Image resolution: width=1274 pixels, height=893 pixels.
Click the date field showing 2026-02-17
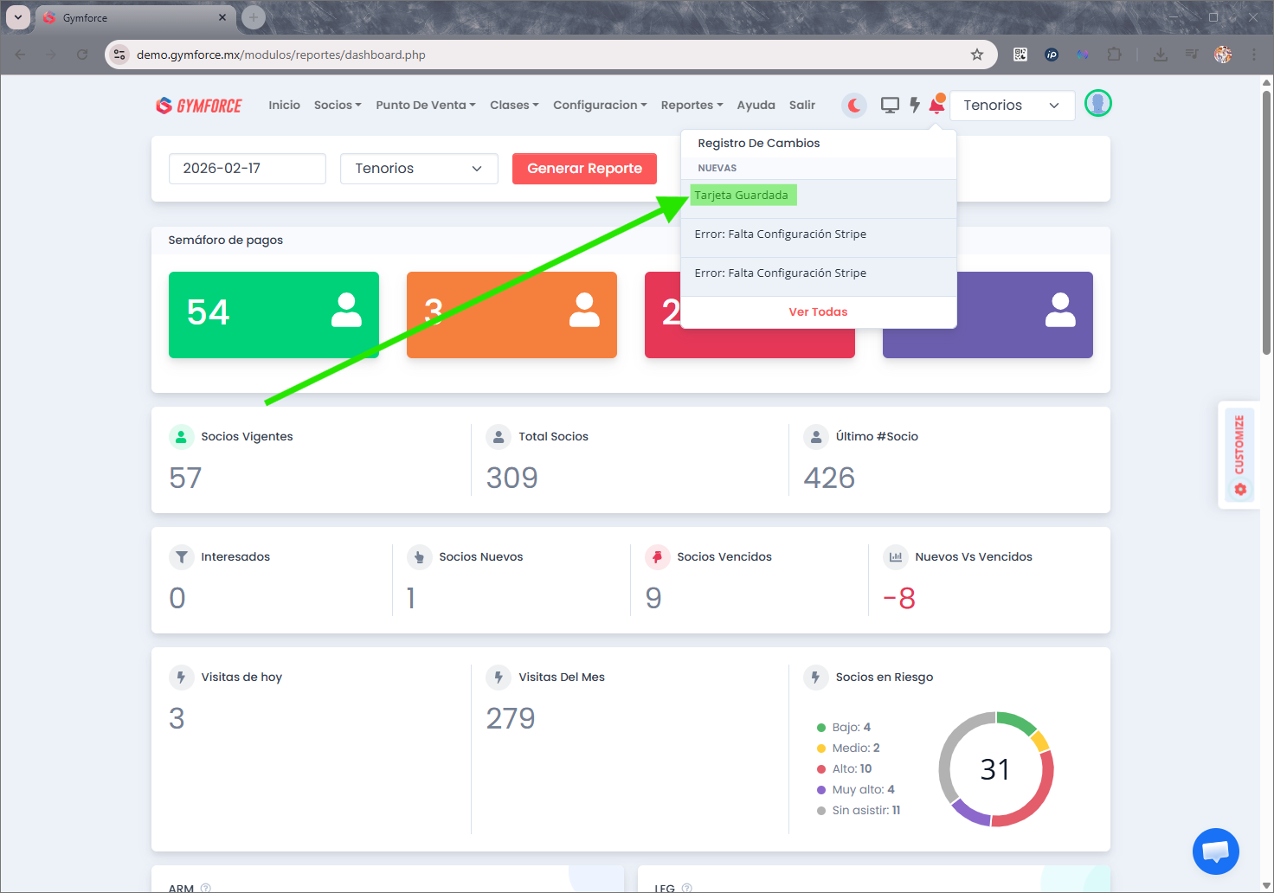(x=247, y=169)
